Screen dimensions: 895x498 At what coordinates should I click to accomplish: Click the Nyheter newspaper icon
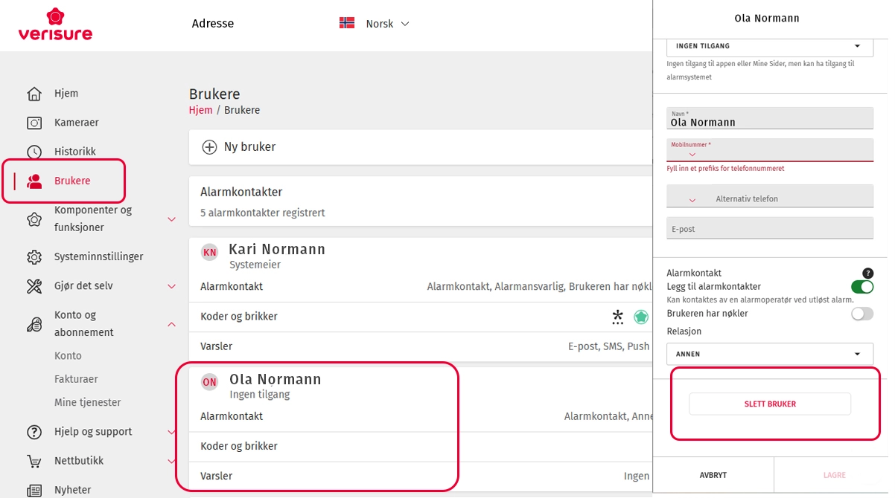(x=34, y=491)
